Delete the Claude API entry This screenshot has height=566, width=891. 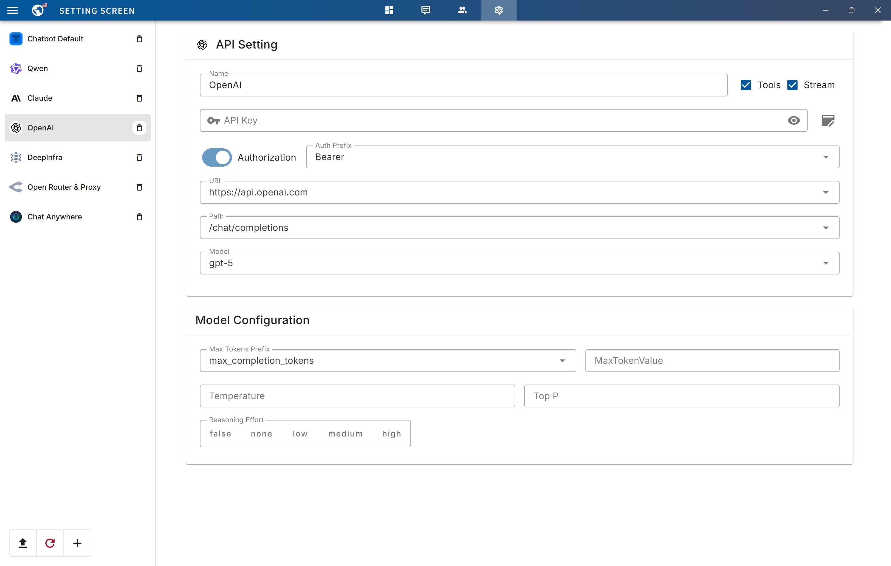(139, 98)
